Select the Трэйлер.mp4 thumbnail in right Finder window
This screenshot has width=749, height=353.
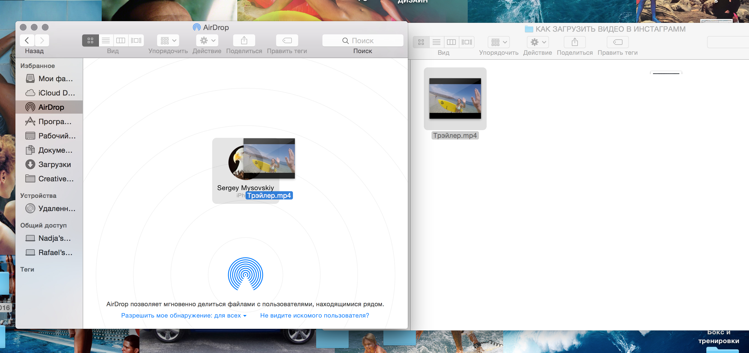(455, 98)
